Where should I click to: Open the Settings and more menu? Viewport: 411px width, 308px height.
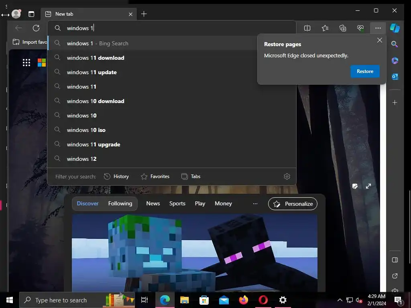[x=378, y=28]
